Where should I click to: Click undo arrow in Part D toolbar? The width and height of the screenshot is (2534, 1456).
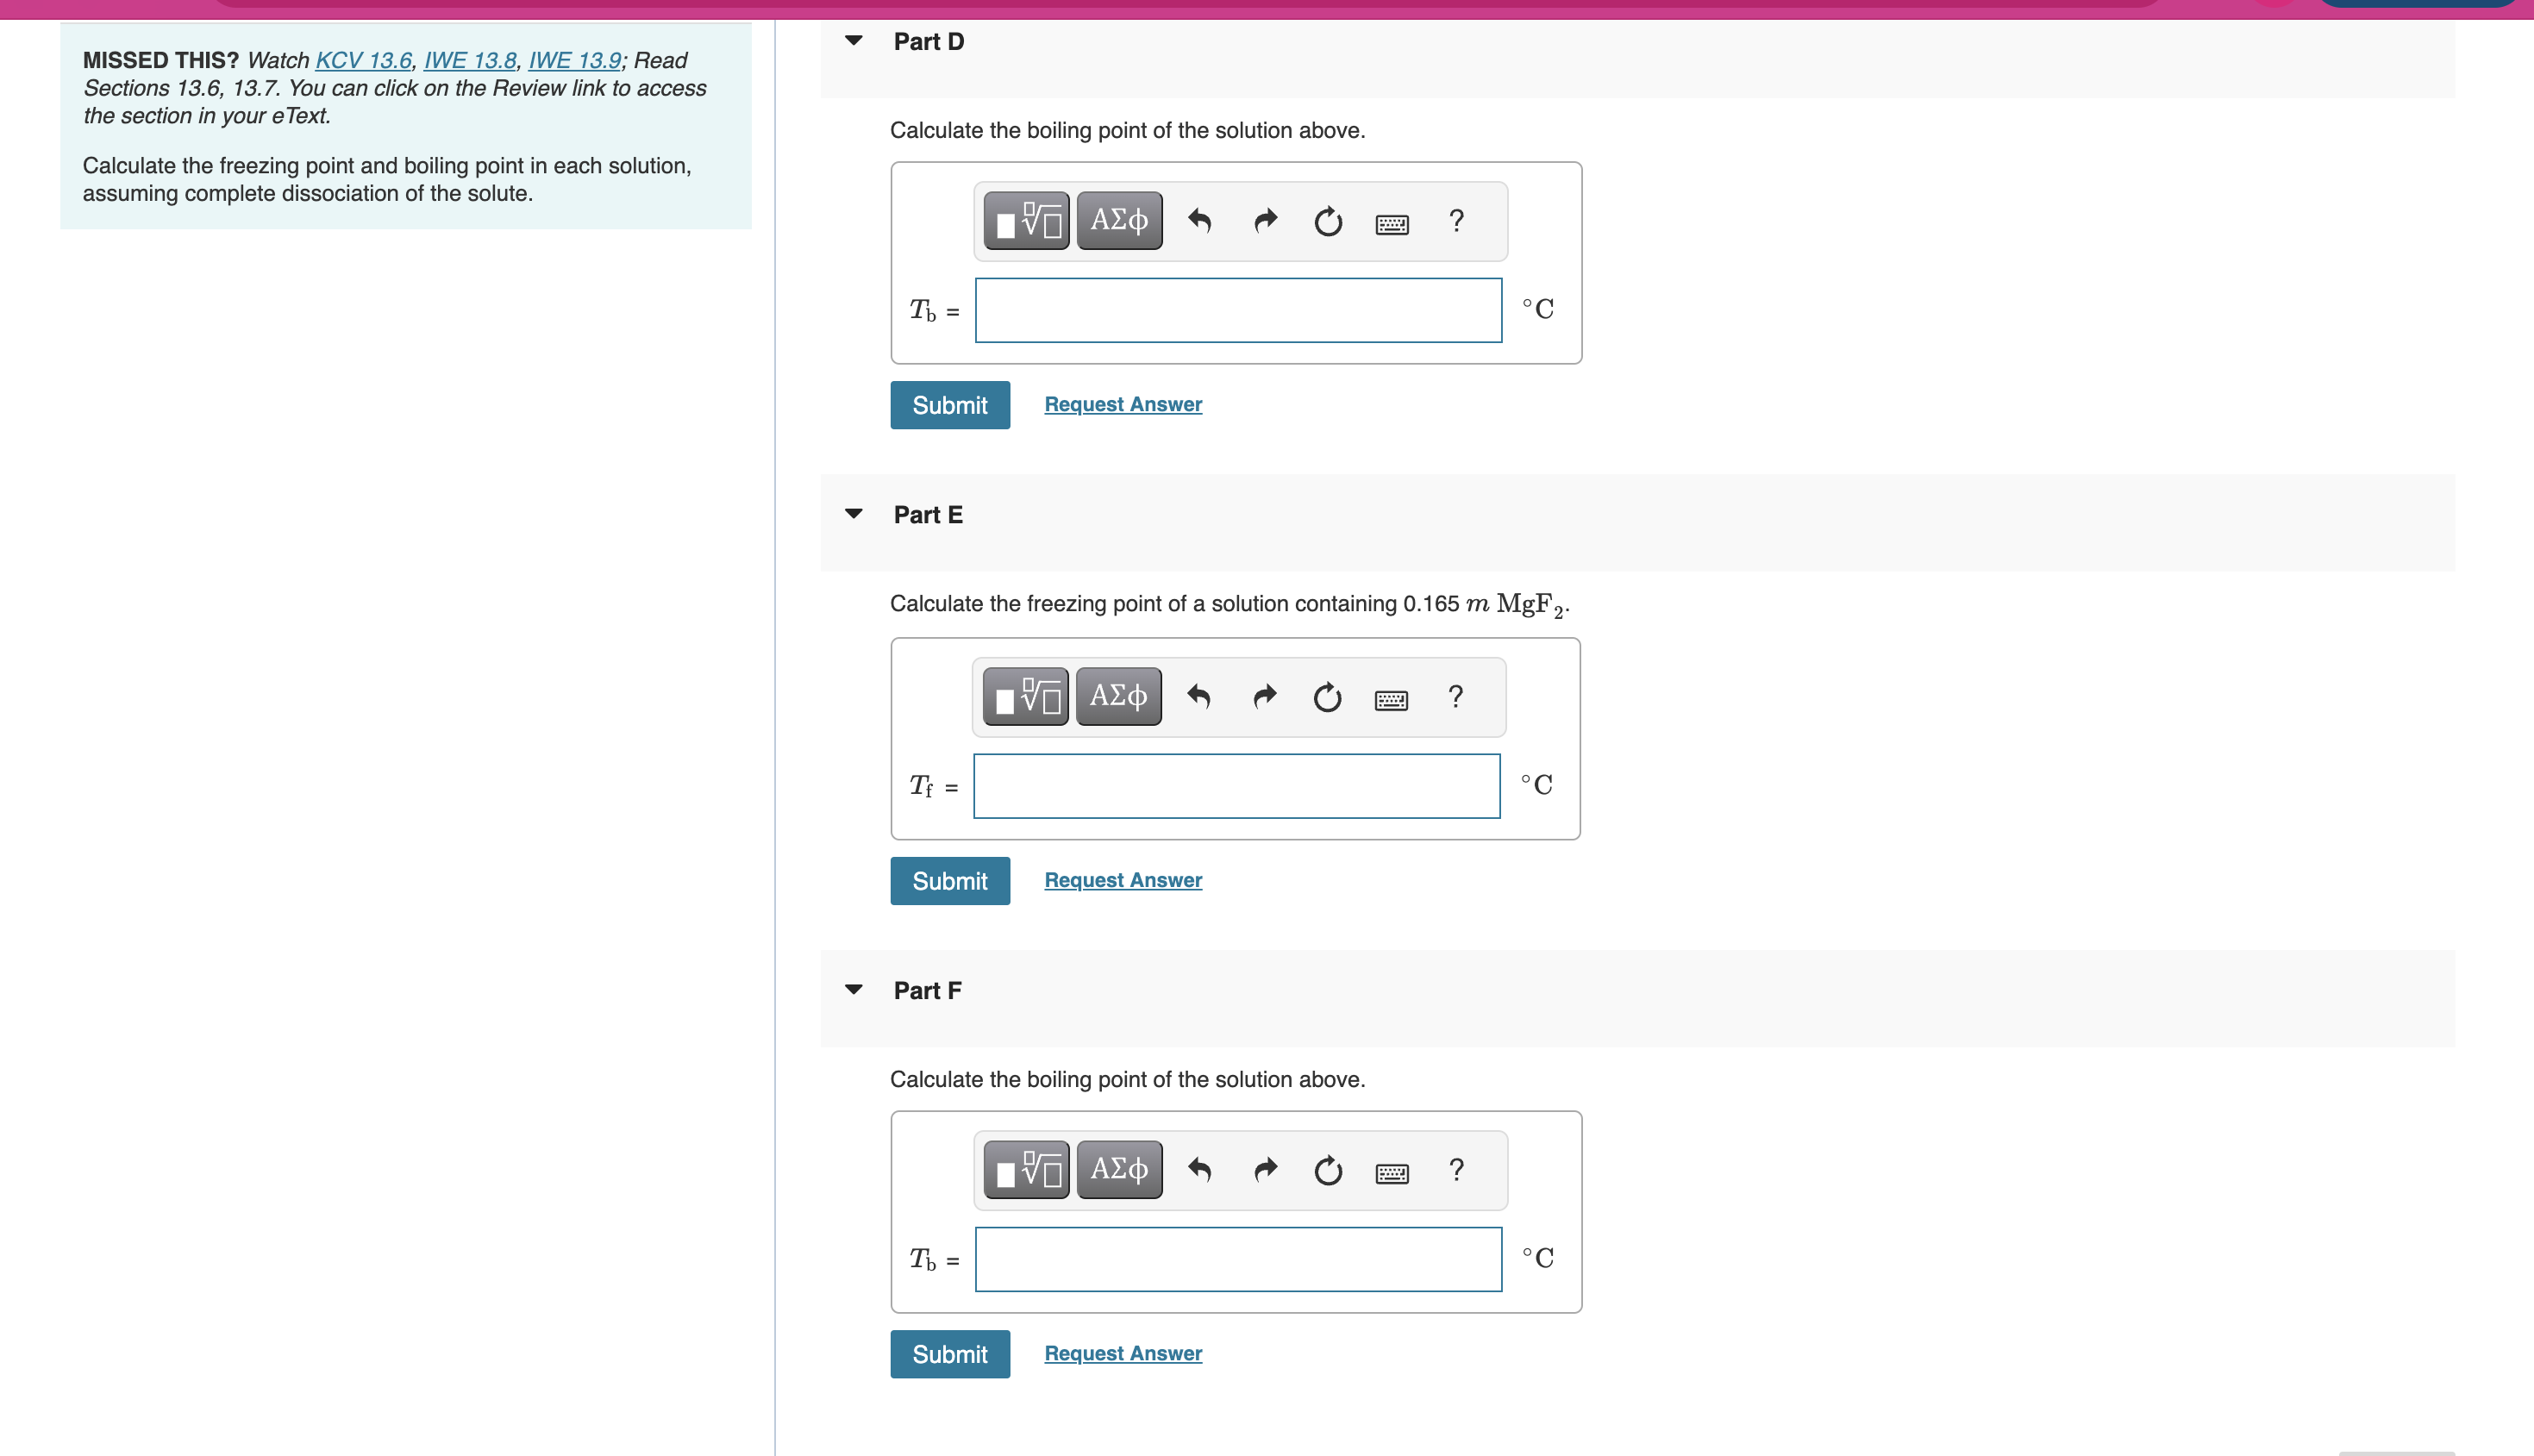[1199, 220]
